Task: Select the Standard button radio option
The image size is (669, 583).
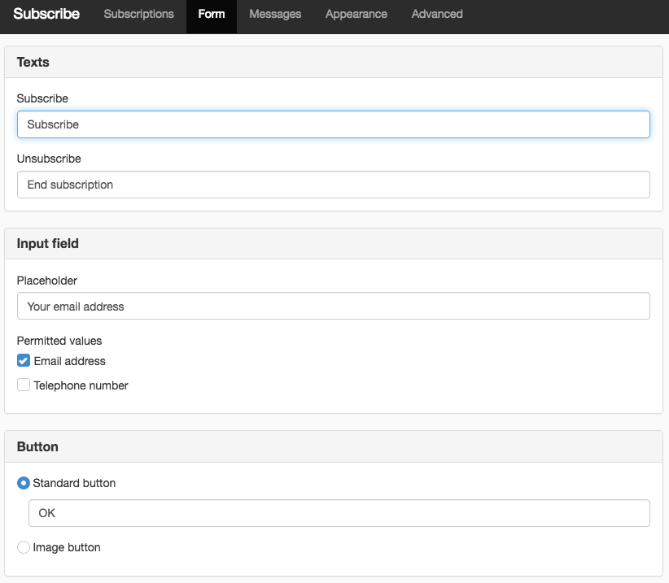Action: (x=24, y=483)
